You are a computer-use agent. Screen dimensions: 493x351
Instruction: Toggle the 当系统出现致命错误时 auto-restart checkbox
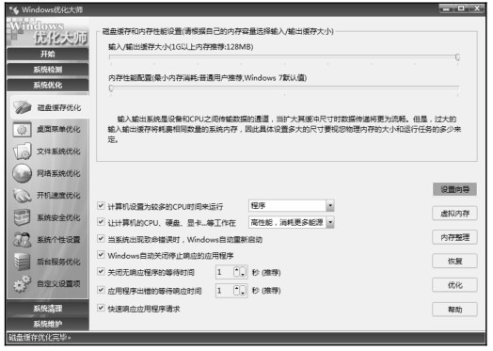[101, 239]
